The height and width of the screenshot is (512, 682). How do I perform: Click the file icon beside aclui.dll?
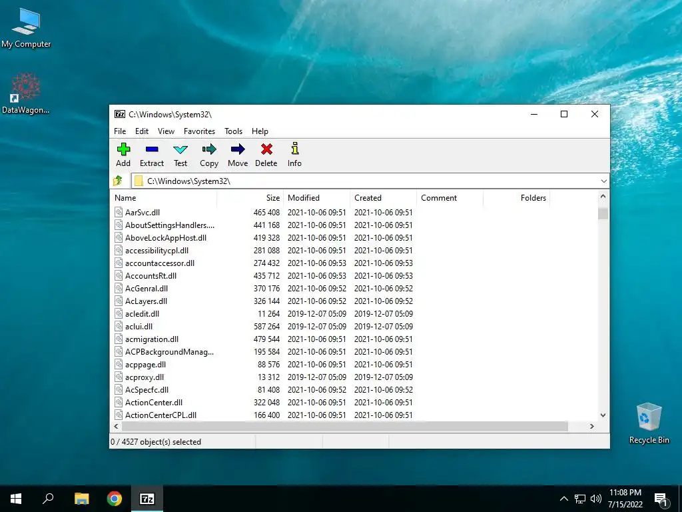coord(119,326)
